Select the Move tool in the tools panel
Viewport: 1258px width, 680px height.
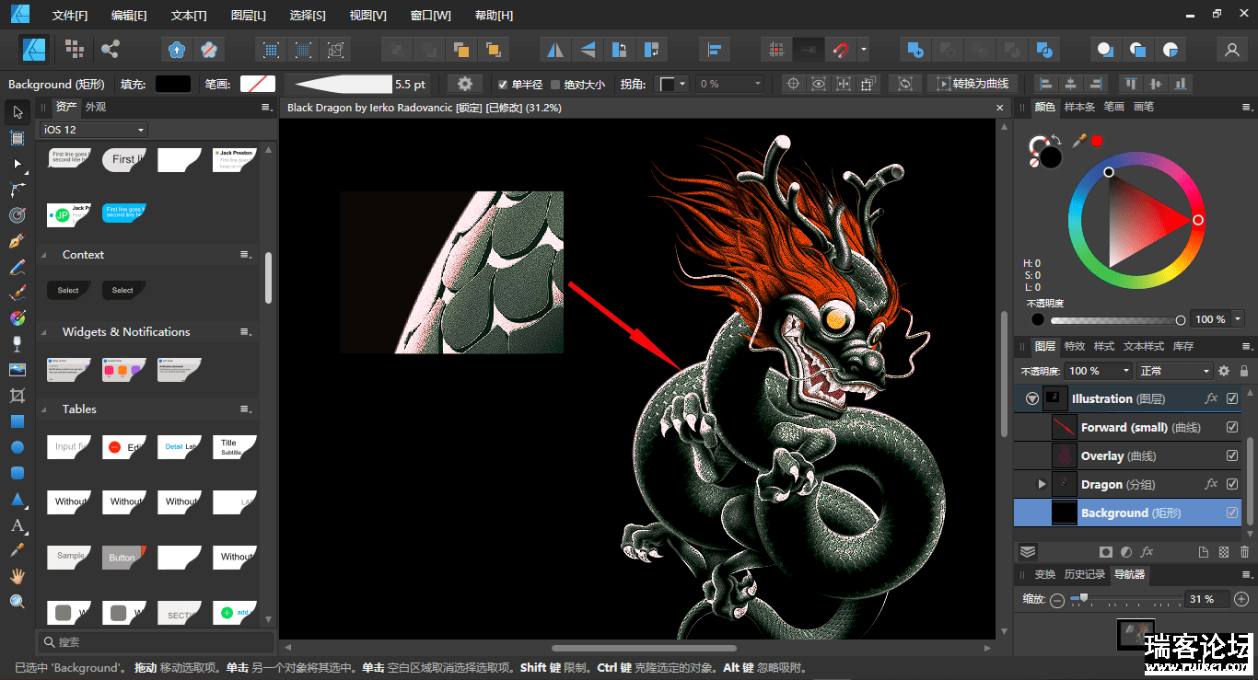pyautogui.click(x=17, y=112)
